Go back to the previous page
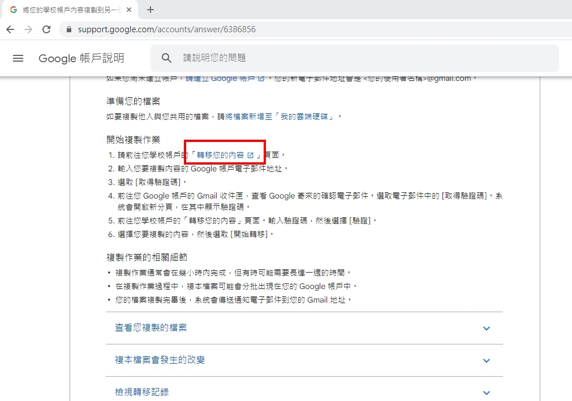The width and height of the screenshot is (572, 401). (10, 29)
